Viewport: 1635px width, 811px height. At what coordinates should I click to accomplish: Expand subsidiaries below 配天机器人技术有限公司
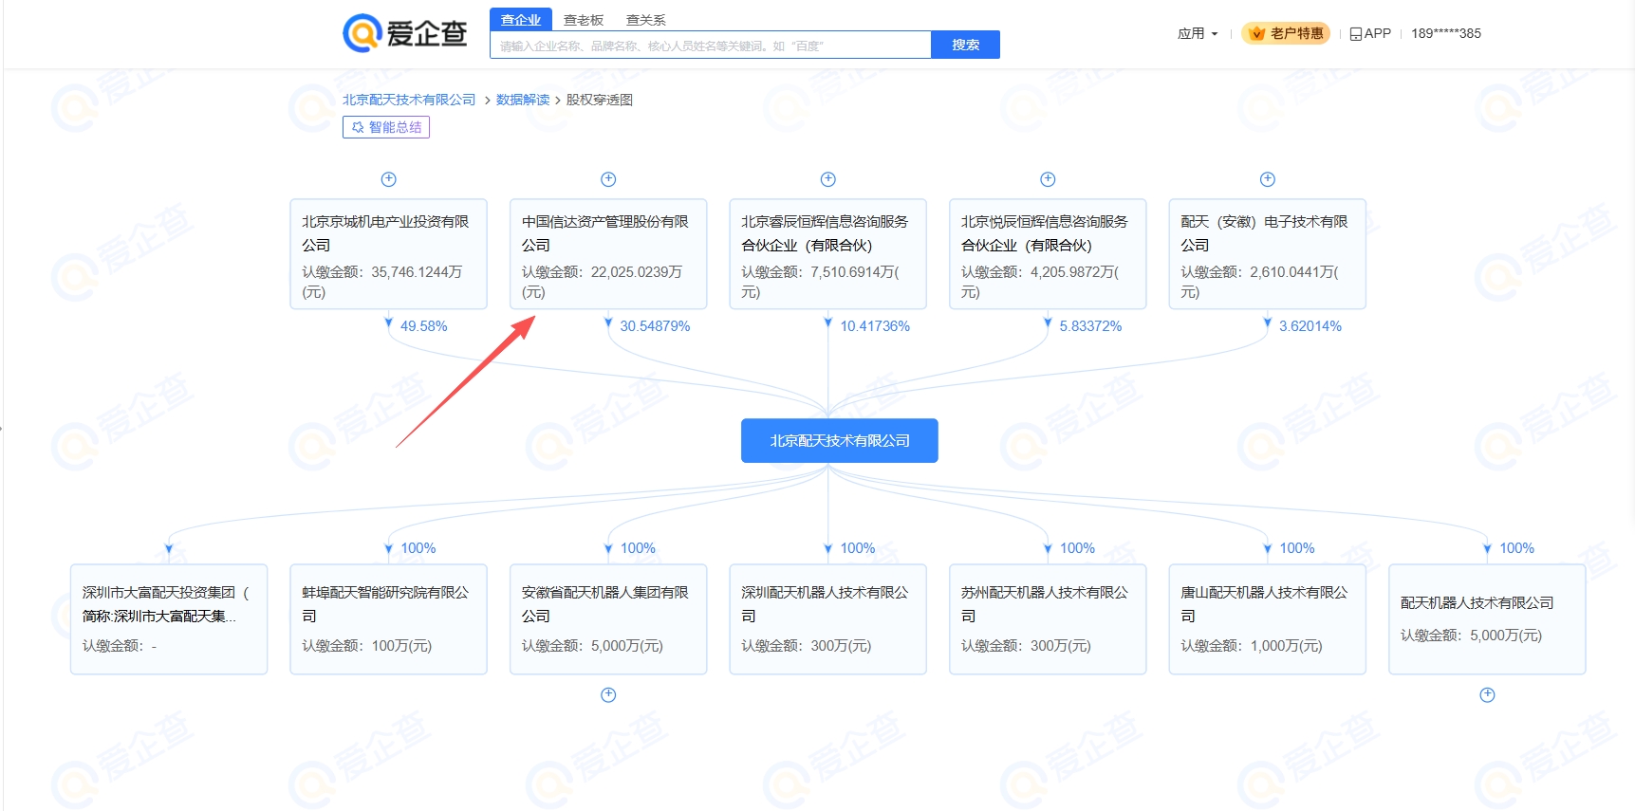1487,695
